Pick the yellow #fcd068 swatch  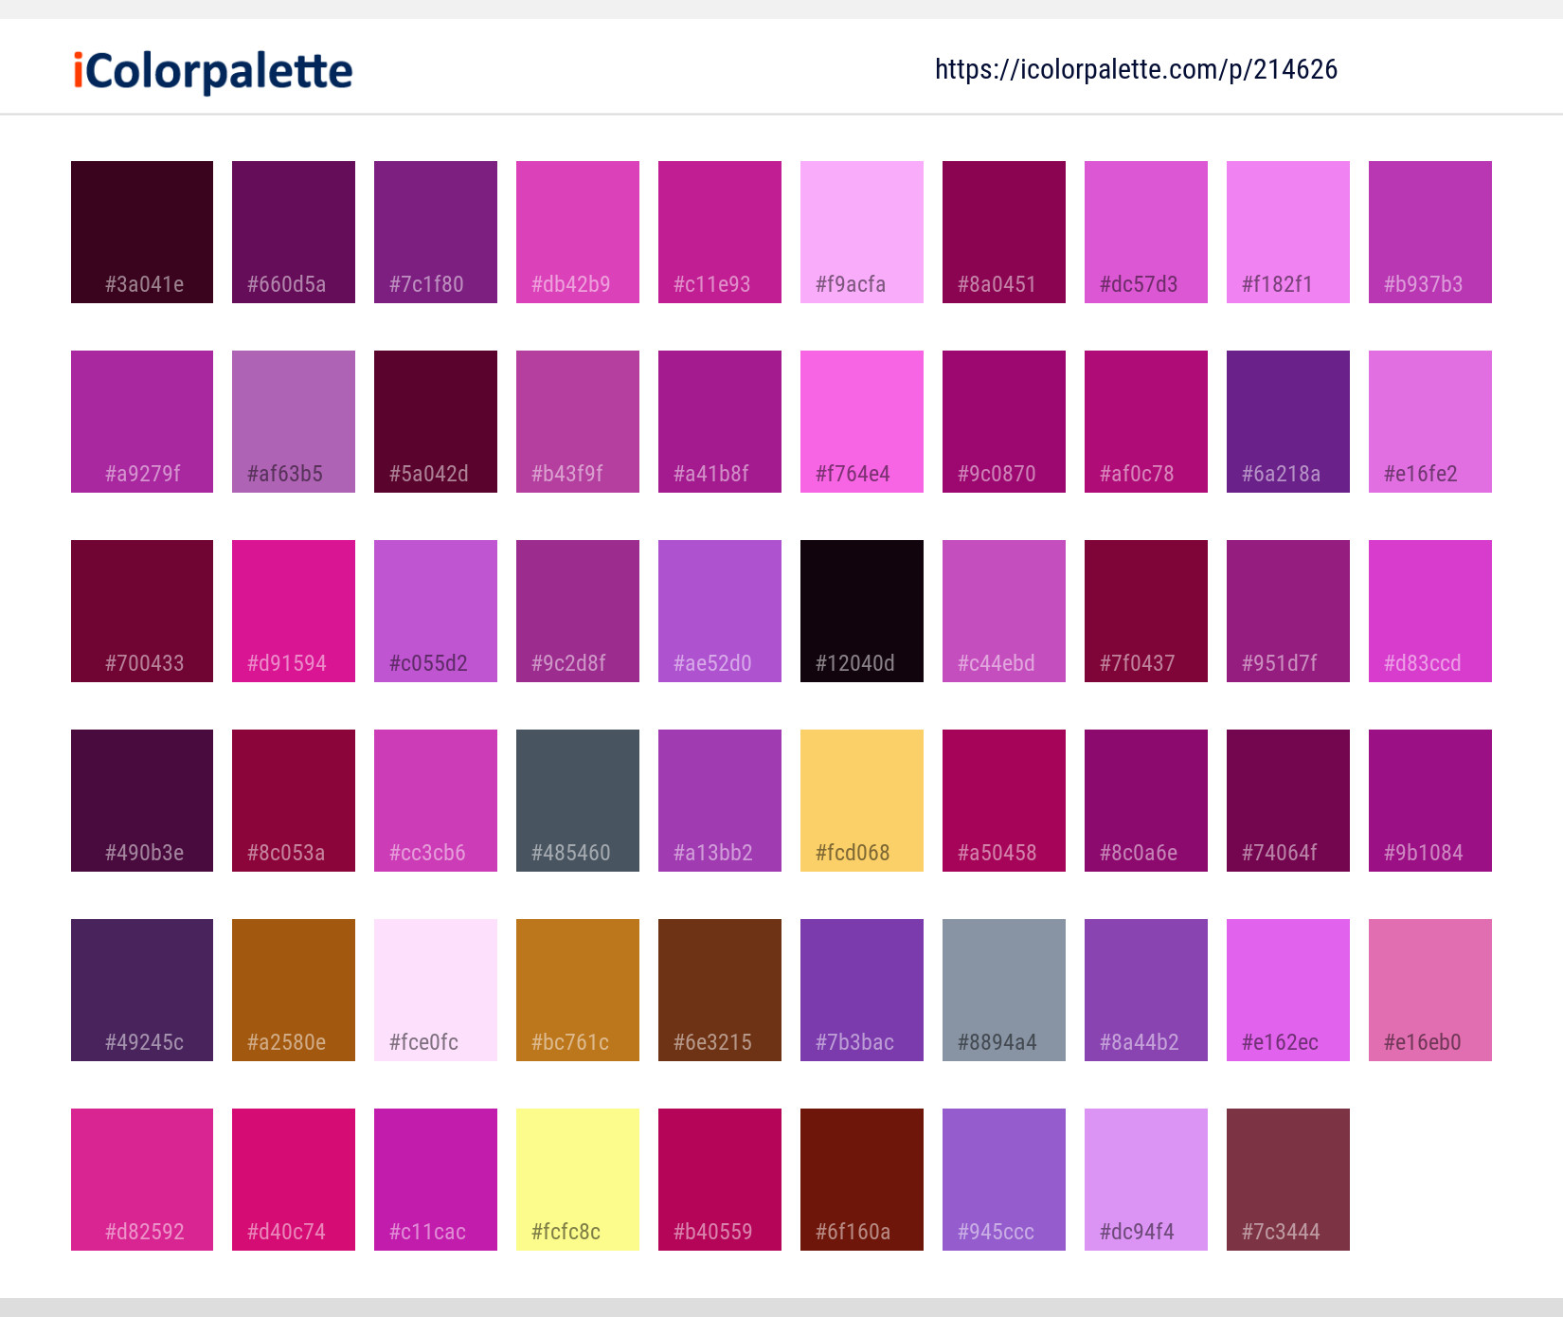pyautogui.click(x=862, y=801)
